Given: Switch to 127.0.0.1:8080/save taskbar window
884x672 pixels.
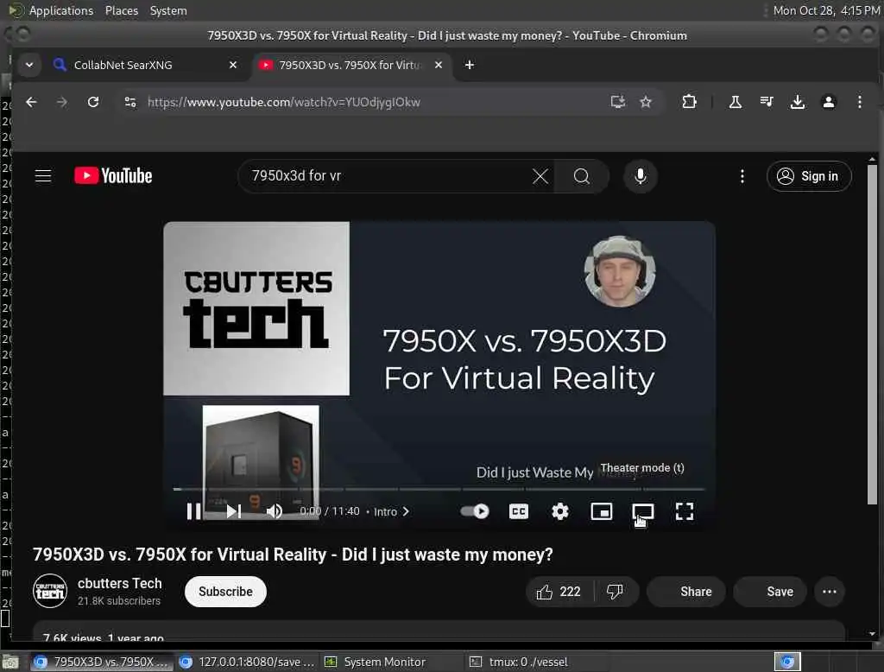Looking at the screenshot, I should point(247,662).
